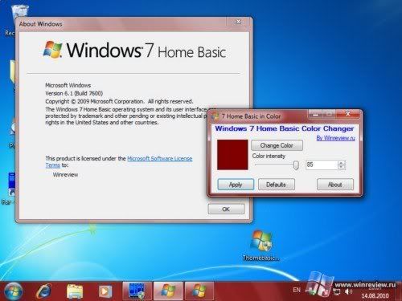
Task: Click the Winreview licensee name text
Action: 65,175
